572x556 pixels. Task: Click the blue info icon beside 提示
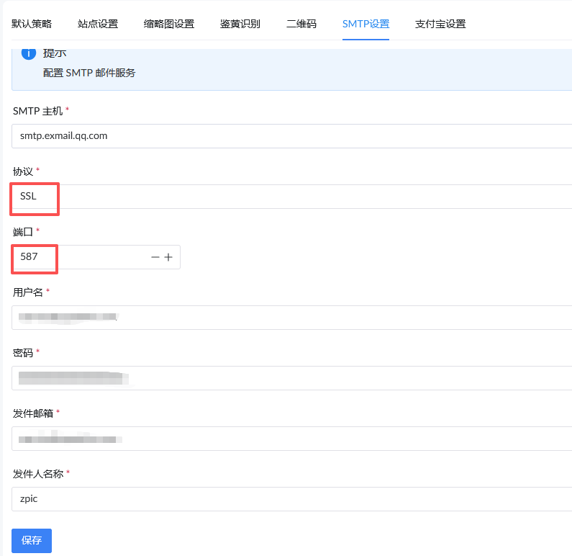(29, 54)
